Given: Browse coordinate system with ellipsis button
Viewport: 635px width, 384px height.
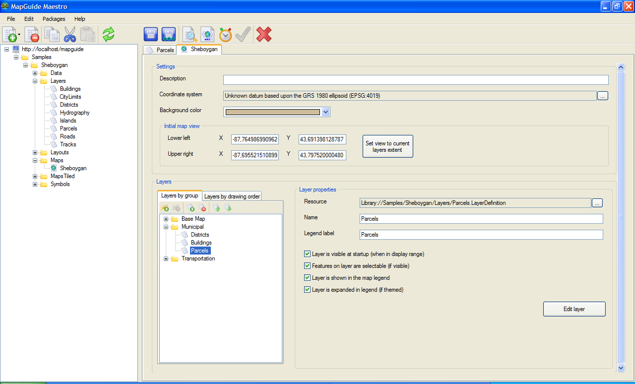Looking at the screenshot, I should [603, 96].
